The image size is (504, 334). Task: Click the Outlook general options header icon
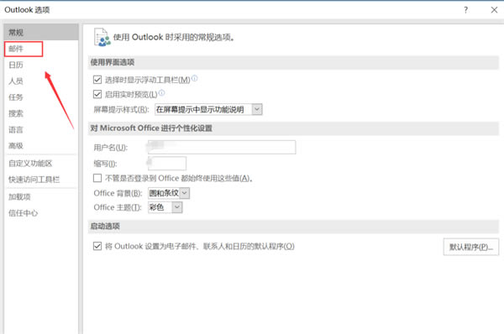coord(102,37)
